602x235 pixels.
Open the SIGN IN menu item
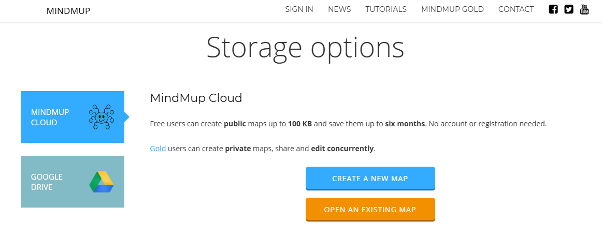point(299,9)
